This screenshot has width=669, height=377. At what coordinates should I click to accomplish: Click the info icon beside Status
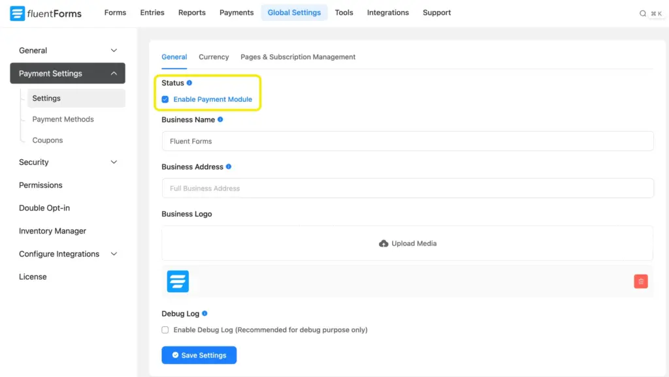(188, 82)
